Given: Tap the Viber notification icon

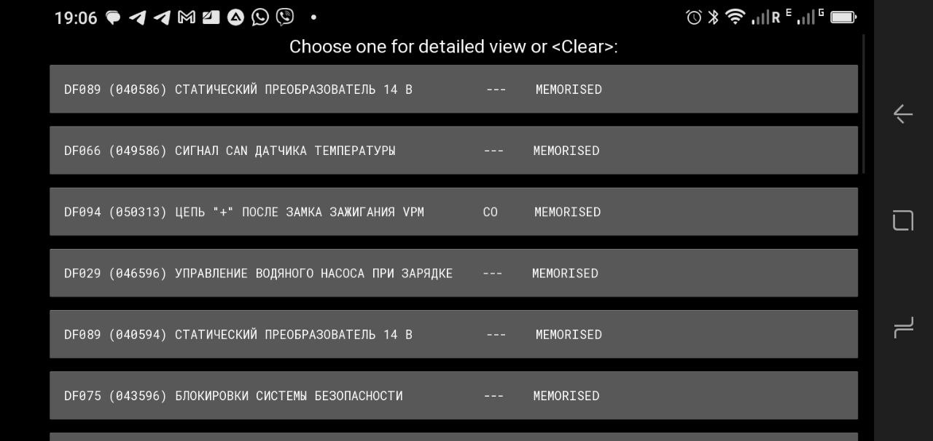Looking at the screenshot, I should 285,17.
